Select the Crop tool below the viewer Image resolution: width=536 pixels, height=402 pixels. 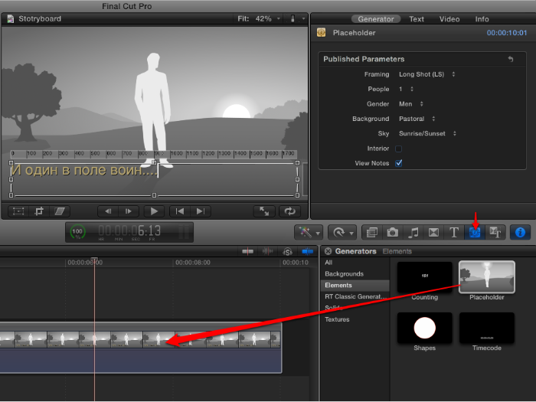point(40,211)
